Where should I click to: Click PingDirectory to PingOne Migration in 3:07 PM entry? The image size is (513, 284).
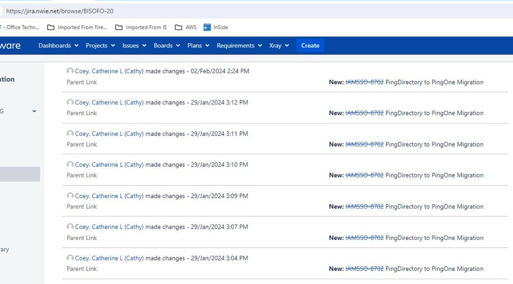[x=434, y=238]
